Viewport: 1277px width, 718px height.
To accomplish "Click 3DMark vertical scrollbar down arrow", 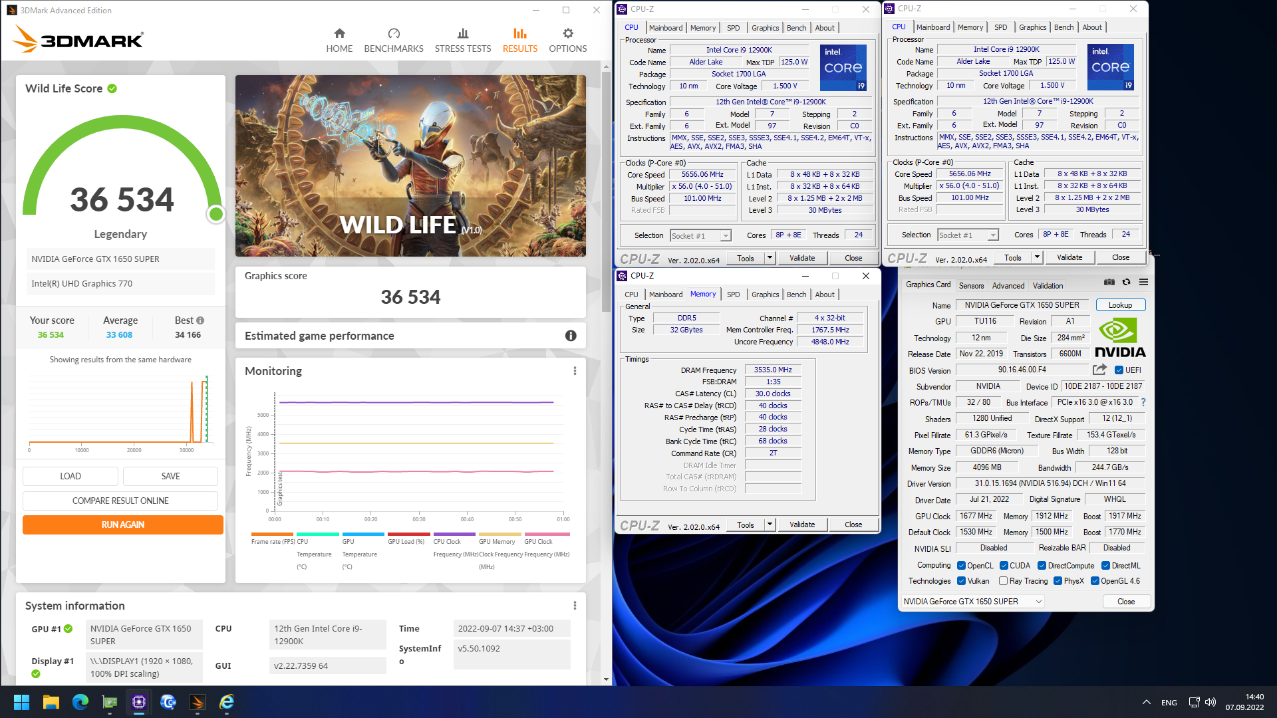I will click(606, 679).
